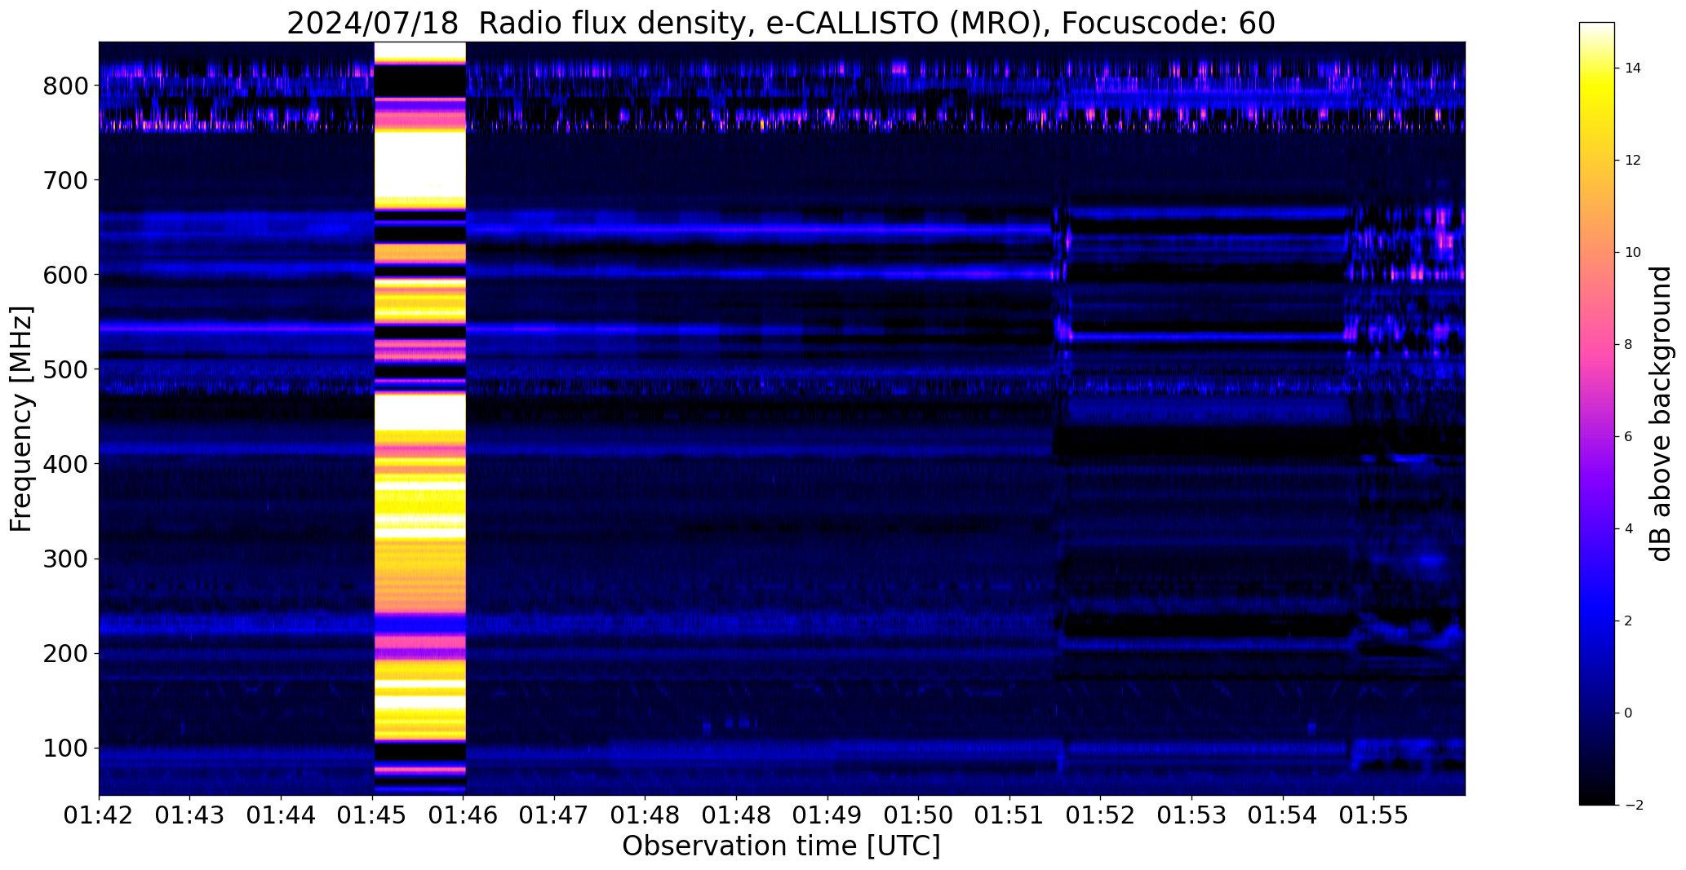Click the 01:45 time tick label
This screenshot has width=1686, height=870.
click(373, 815)
